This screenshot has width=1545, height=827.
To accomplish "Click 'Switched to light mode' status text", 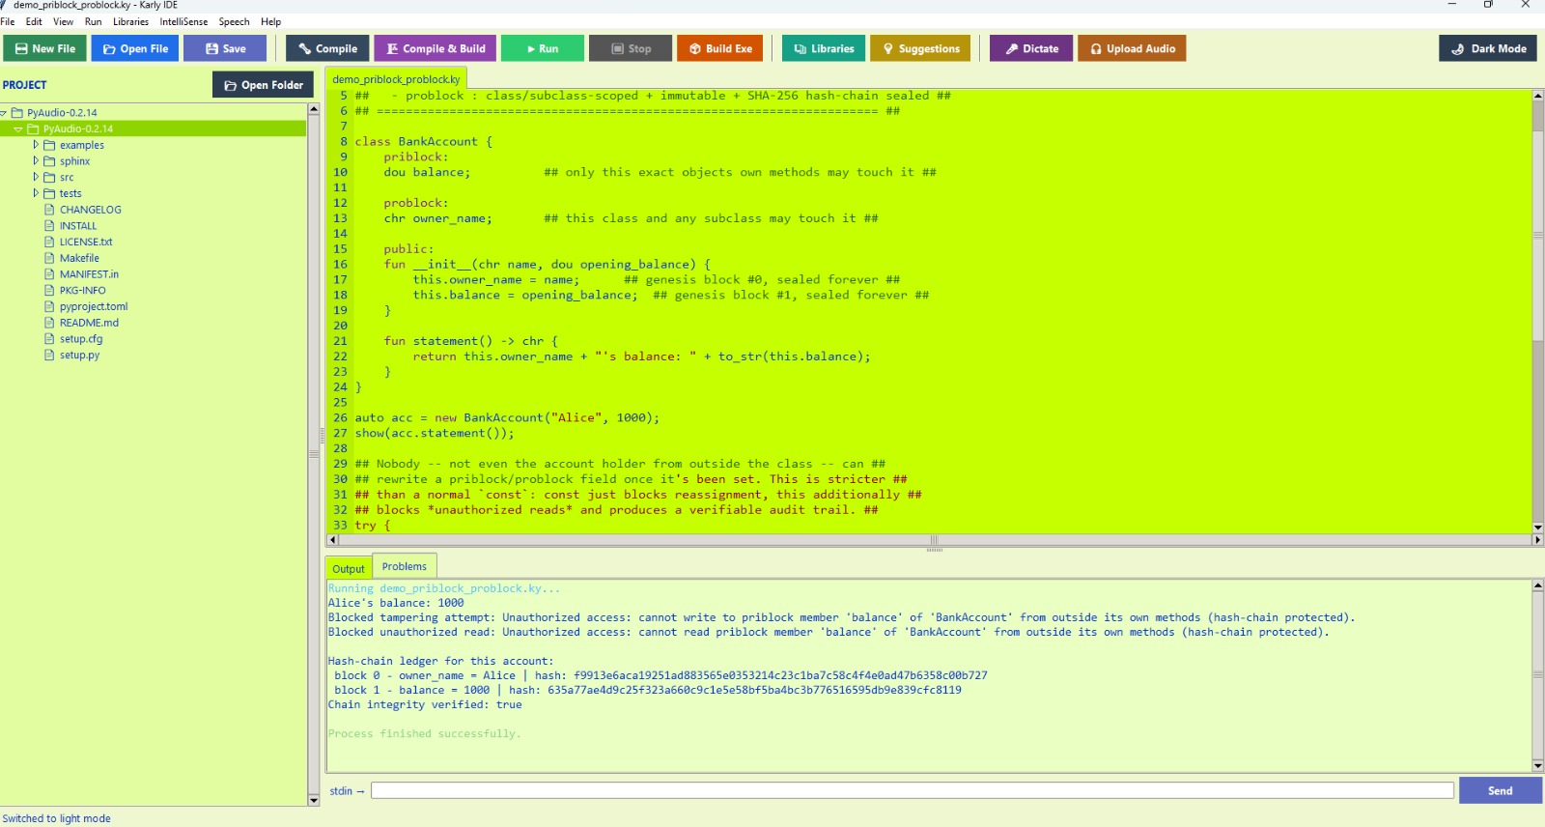I will 56,818.
